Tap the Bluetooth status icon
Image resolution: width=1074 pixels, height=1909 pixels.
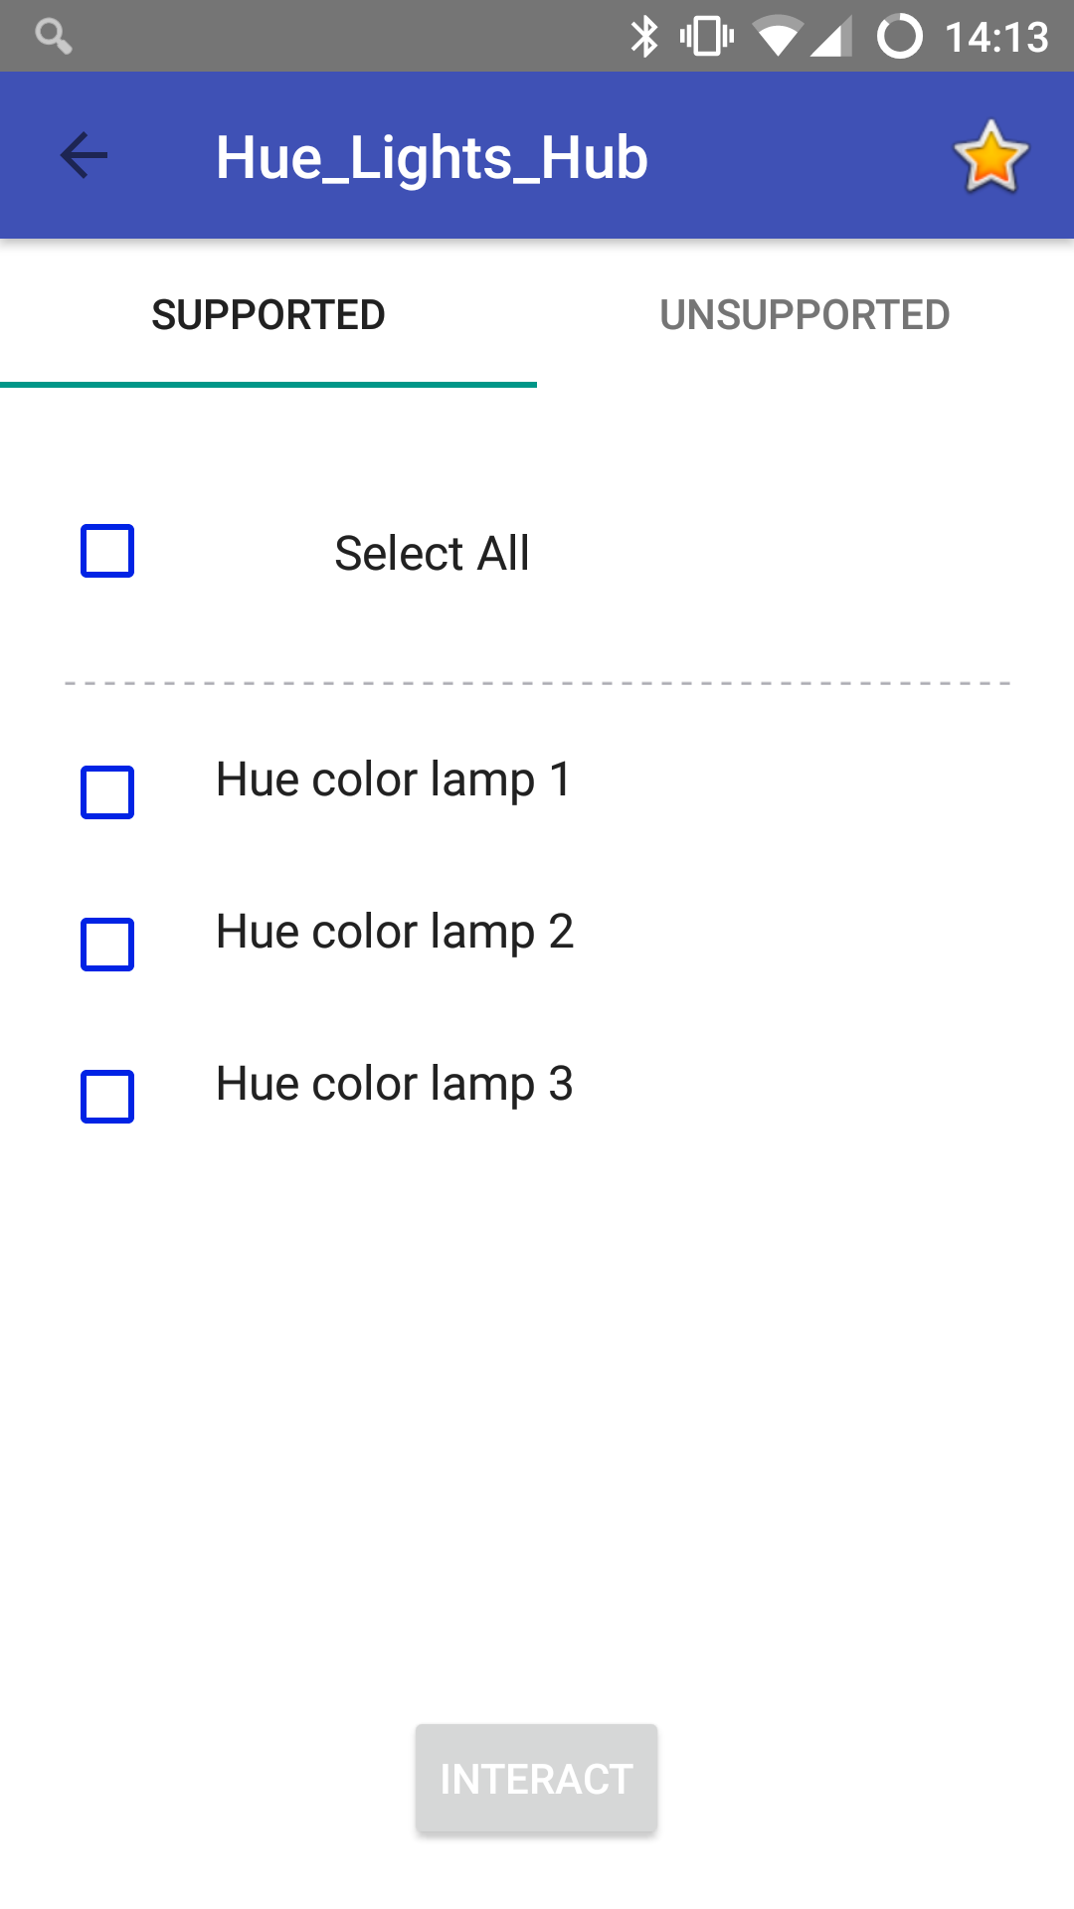point(644,37)
